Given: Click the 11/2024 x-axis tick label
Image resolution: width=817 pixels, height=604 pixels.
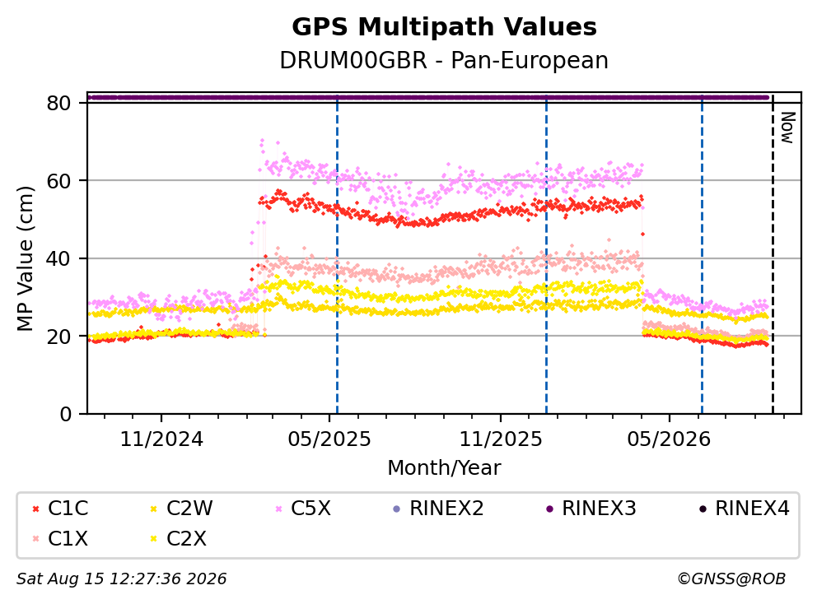Looking at the screenshot, I should (x=161, y=439).
